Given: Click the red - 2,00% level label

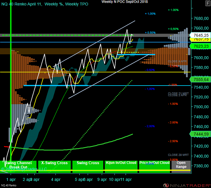Looking at the screenshot, I should (173, 122).
